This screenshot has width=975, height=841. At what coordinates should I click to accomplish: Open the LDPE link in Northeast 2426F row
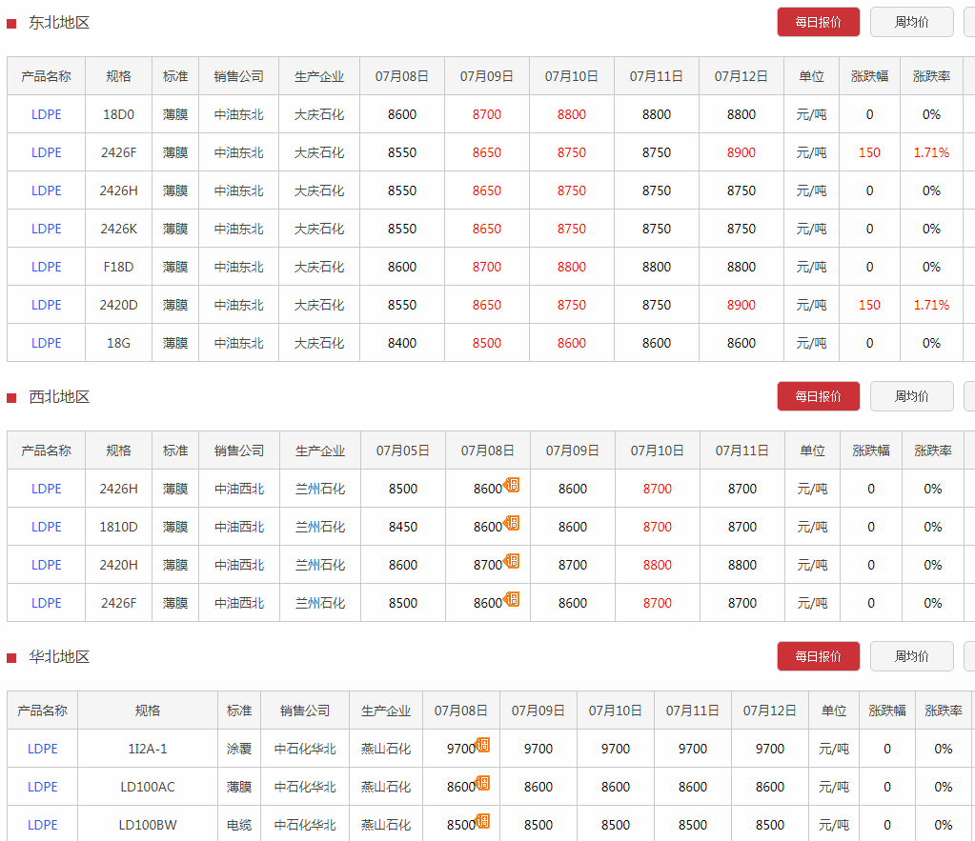[x=46, y=152]
